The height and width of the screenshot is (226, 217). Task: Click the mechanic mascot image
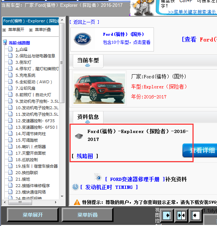(143, 8)
